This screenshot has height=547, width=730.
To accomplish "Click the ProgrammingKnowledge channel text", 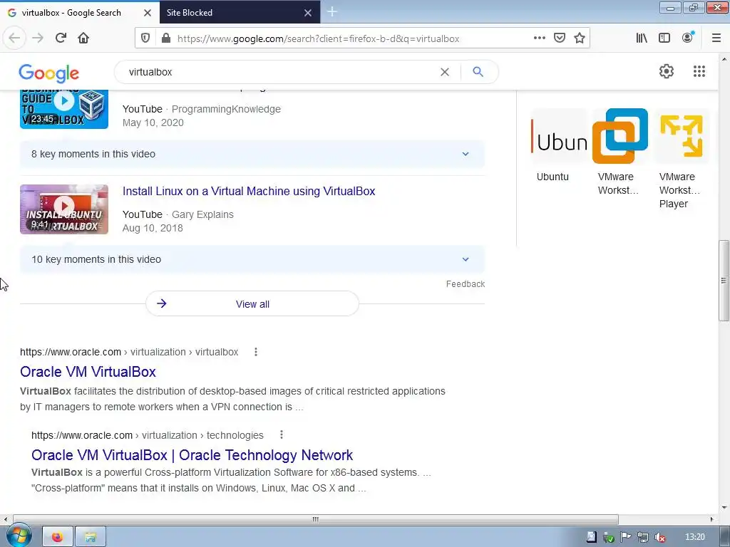I will pos(226,109).
